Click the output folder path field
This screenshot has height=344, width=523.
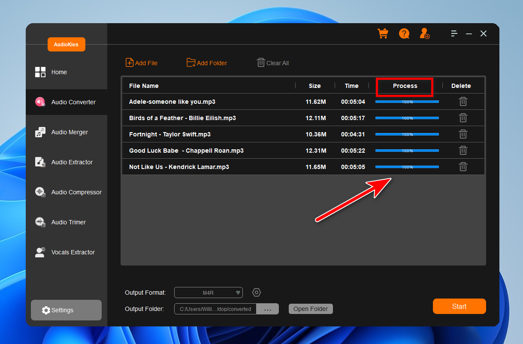pos(215,309)
